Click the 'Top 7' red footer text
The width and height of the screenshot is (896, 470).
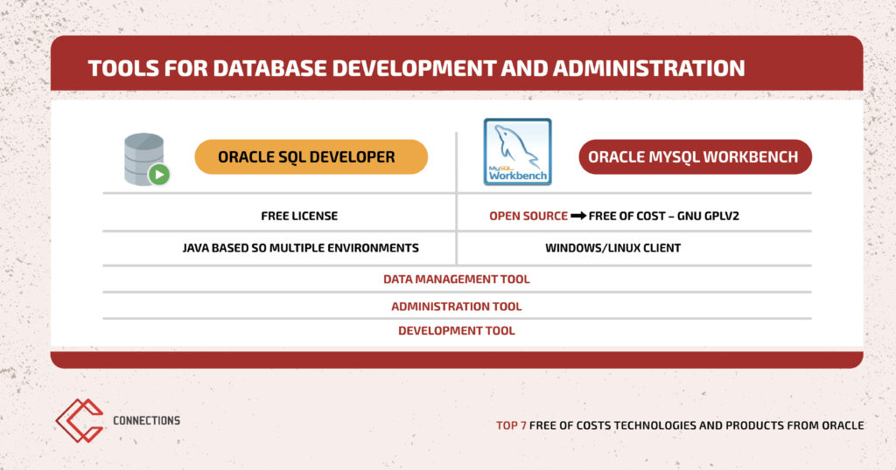click(x=511, y=425)
